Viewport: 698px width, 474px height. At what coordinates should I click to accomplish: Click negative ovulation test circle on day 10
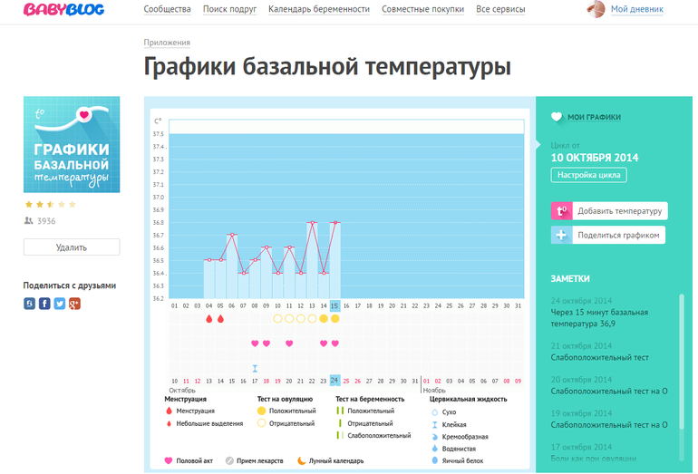[277, 319]
